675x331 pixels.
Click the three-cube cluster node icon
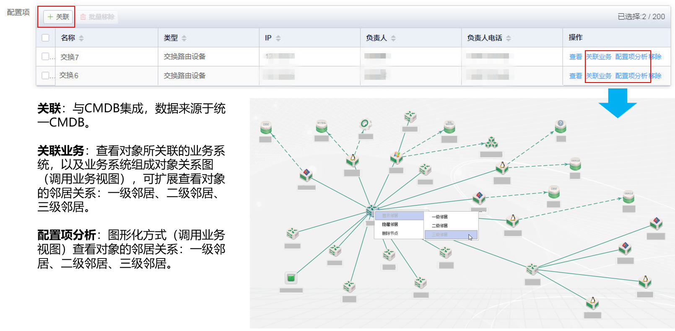(x=491, y=143)
